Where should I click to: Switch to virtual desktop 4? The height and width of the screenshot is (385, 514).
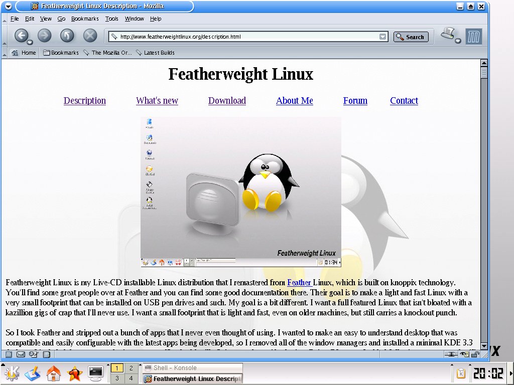131,378
